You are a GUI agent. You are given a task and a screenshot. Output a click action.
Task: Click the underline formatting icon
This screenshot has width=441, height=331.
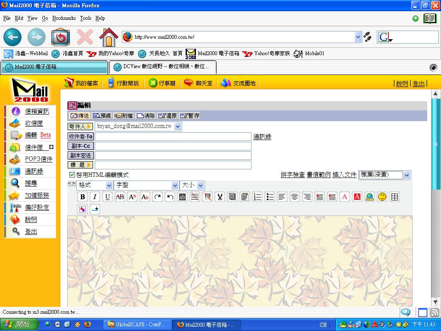click(108, 197)
